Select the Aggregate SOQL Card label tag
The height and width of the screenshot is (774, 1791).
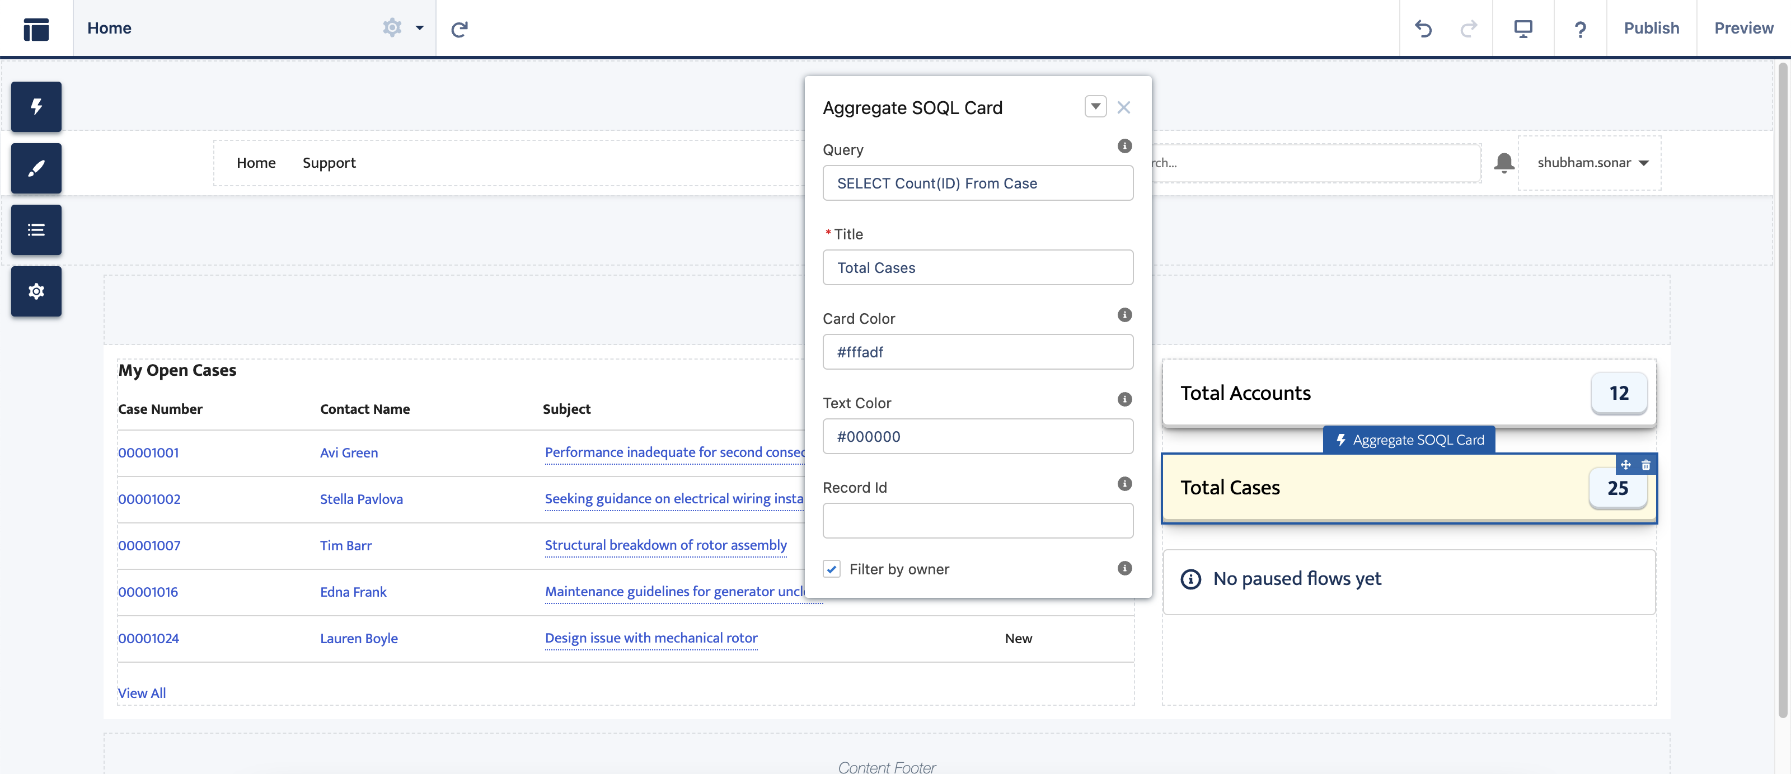point(1409,440)
